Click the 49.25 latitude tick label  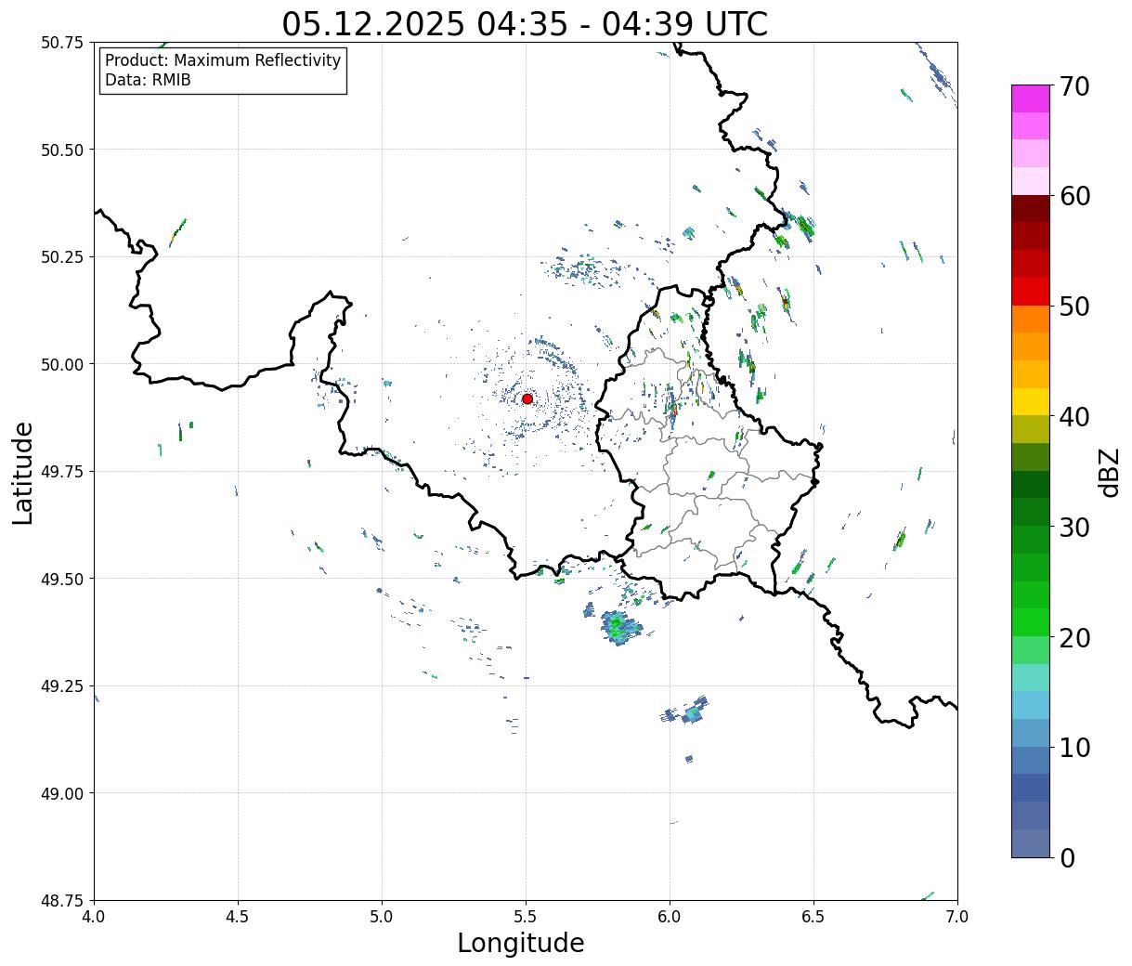tap(62, 686)
